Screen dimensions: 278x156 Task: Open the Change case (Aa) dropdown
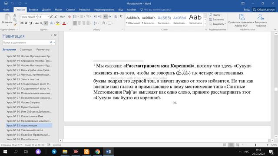click(x=62, y=17)
